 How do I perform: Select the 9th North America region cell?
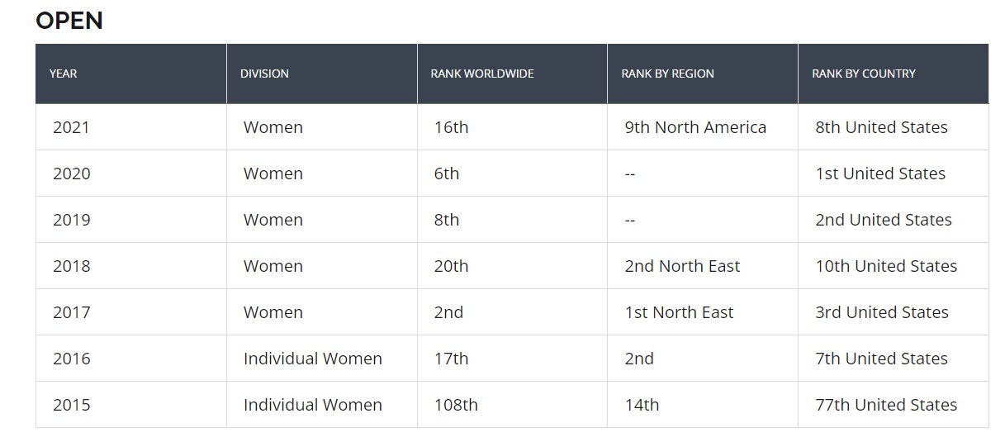coord(695,127)
